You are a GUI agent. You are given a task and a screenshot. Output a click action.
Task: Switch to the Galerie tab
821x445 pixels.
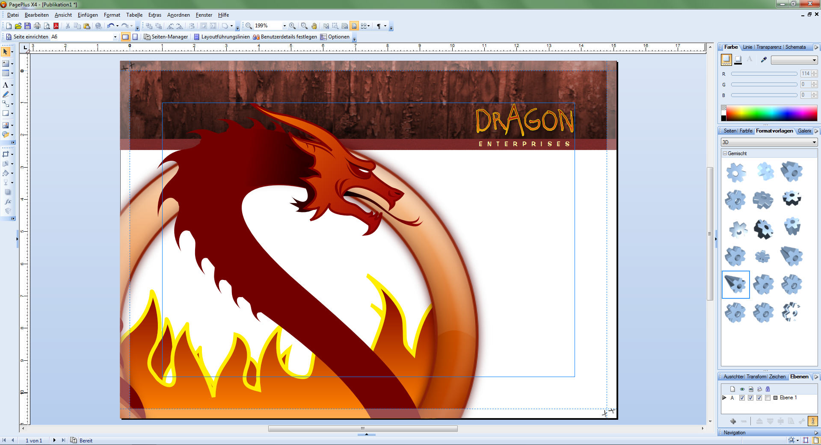[804, 131]
